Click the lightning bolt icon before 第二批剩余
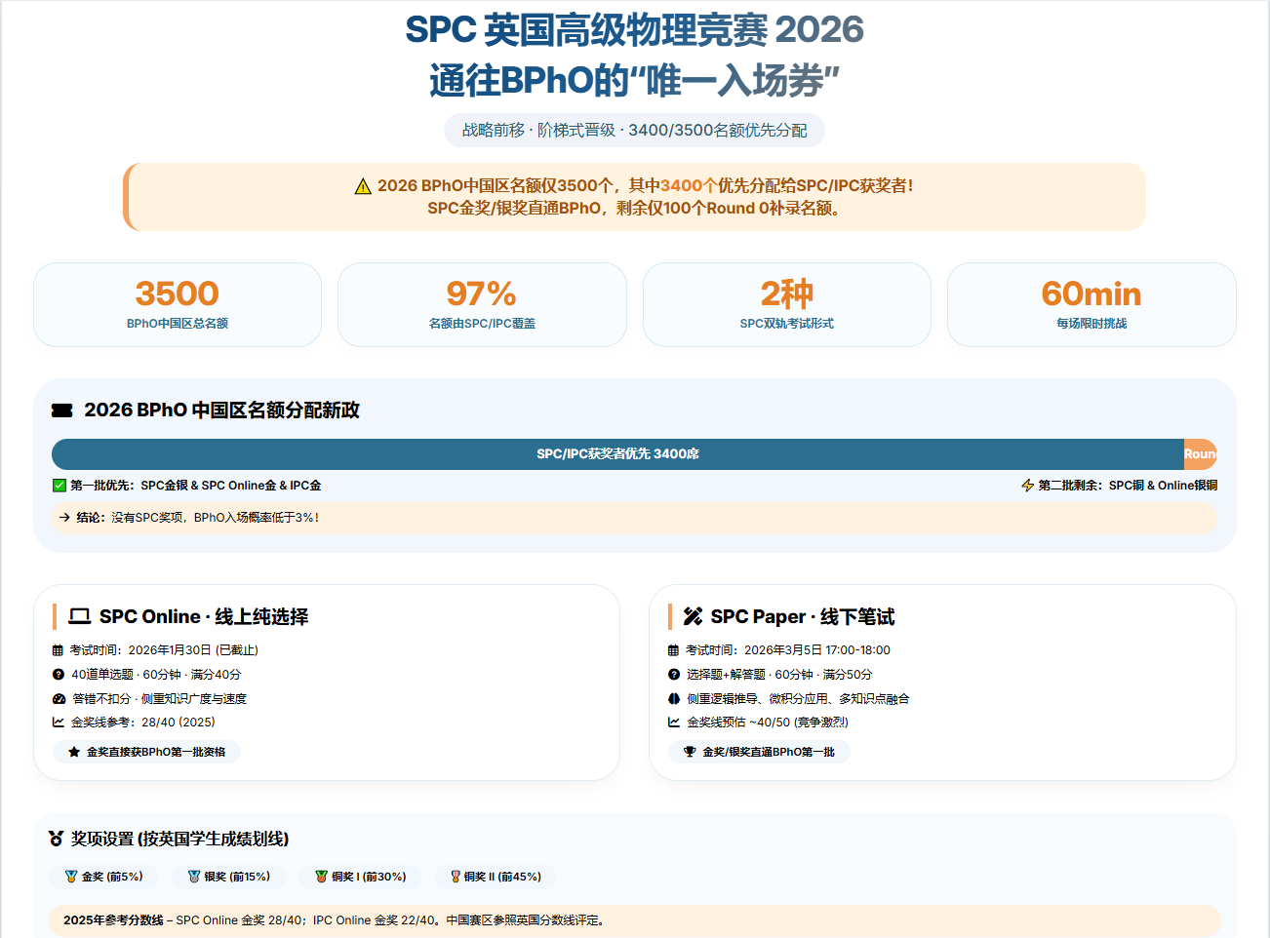 coord(1027,486)
